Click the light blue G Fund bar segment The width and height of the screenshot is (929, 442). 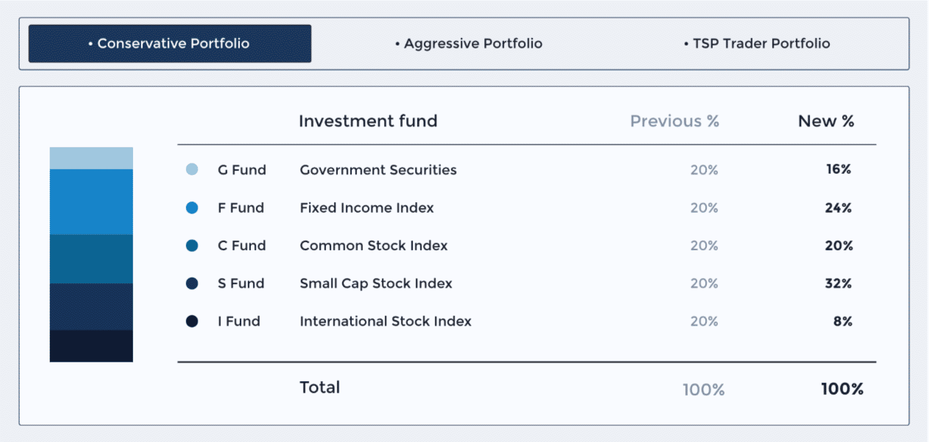point(91,158)
